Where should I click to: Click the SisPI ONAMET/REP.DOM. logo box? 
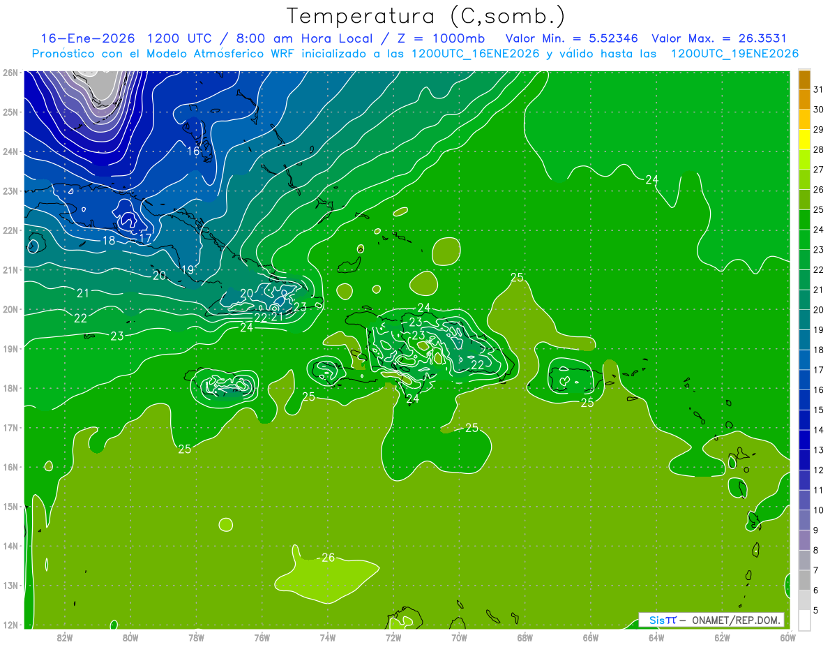[711, 620]
